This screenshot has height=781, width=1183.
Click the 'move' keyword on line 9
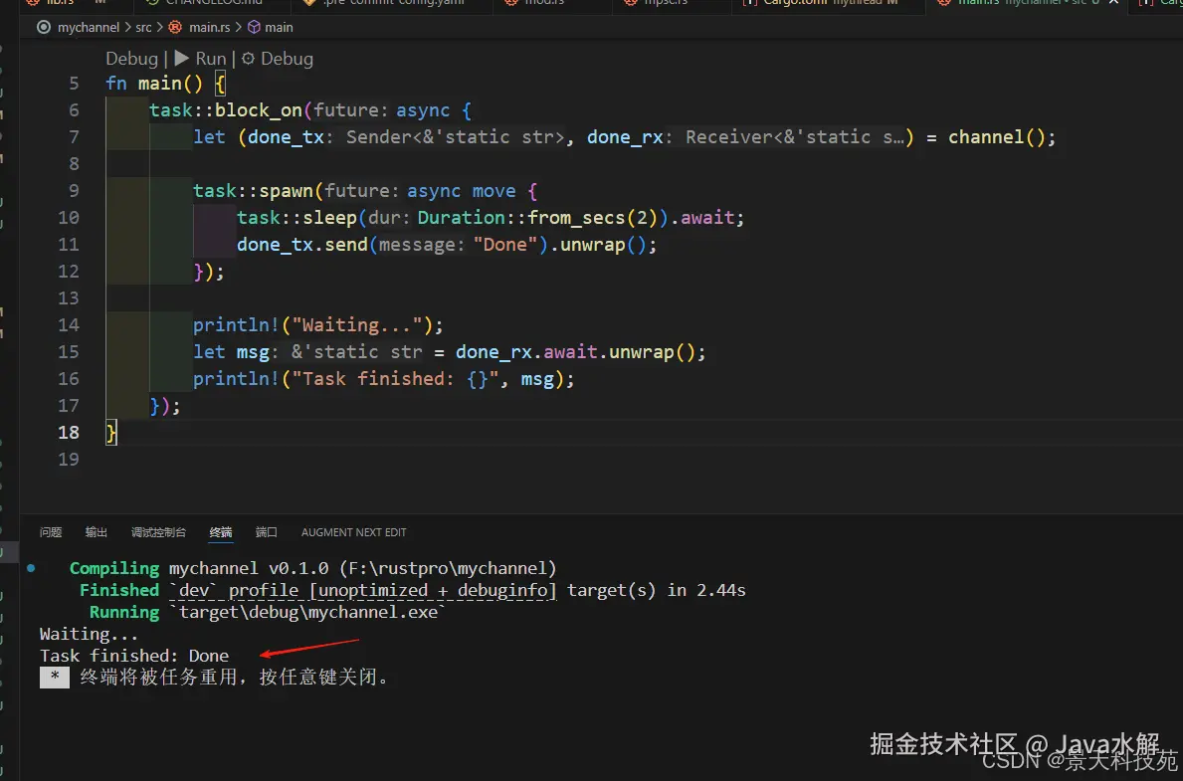pyautogui.click(x=493, y=191)
